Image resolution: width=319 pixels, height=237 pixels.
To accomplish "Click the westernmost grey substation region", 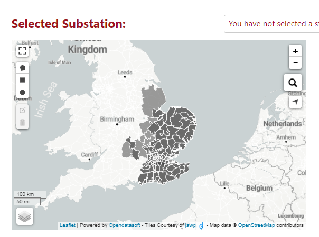I will (x=126, y=150).
